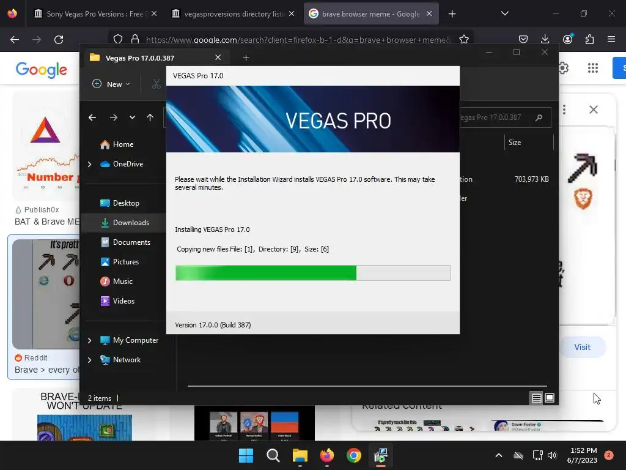626x470 pixels.
Task: Click Firefox back navigation arrow
Action: 15,40
